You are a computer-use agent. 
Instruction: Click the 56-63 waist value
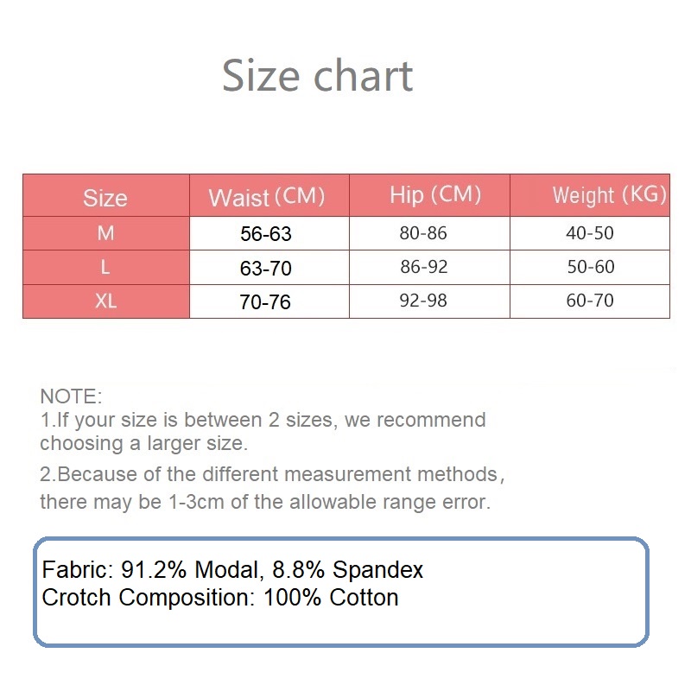coord(266,234)
